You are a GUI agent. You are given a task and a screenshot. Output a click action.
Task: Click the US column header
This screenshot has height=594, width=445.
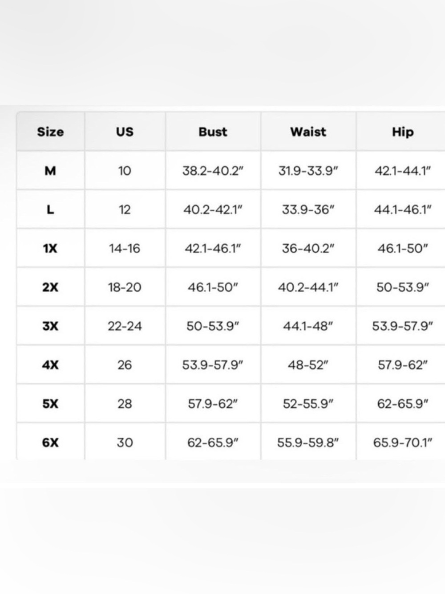click(x=125, y=132)
